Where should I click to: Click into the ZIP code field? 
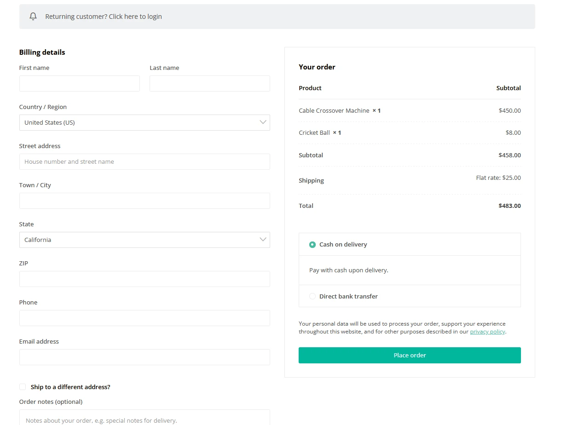point(145,279)
